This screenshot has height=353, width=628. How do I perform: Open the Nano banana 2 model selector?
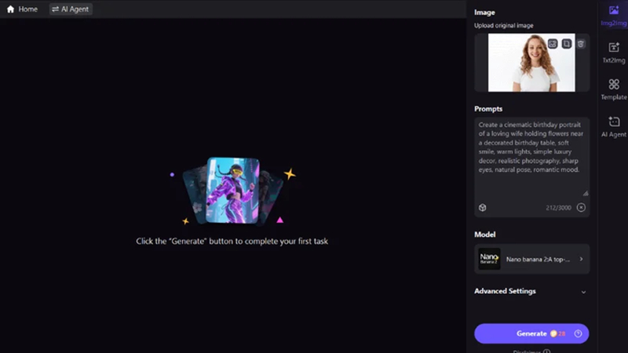[x=531, y=259]
